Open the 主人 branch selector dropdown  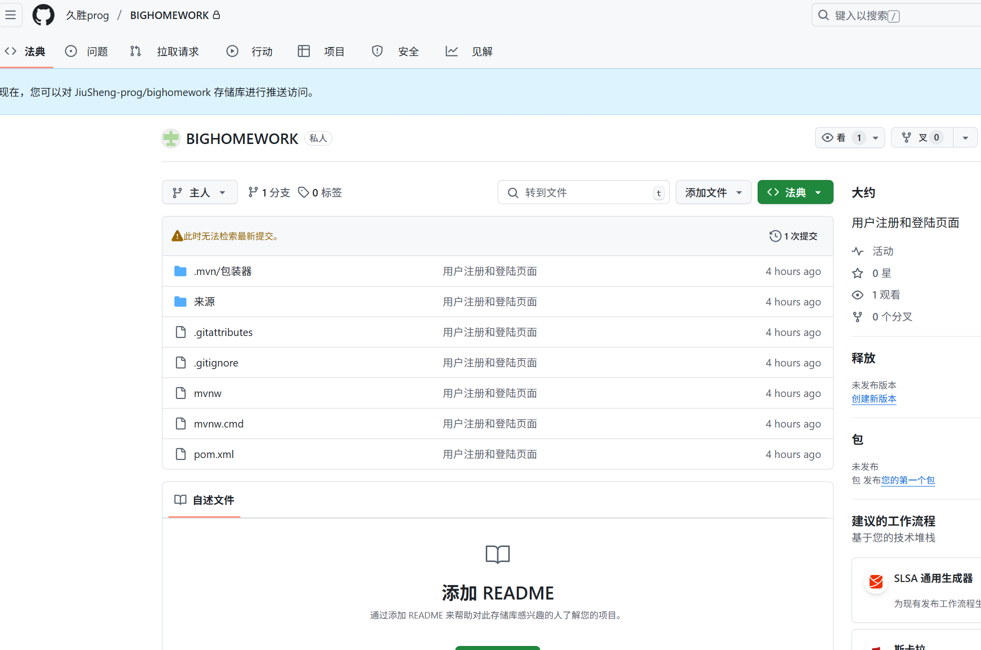click(199, 192)
